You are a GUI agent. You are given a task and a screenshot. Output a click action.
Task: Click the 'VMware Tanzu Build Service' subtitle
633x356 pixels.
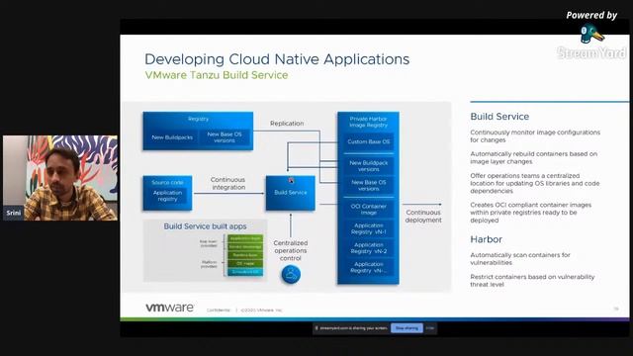[217, 75]
